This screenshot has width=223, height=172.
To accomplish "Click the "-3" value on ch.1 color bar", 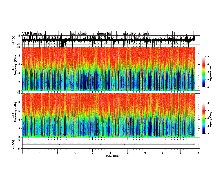I will click(208, 56).
